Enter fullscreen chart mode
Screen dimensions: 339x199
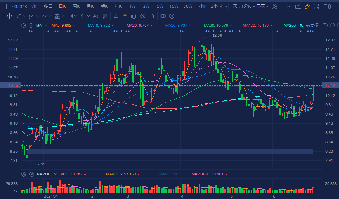316,6
